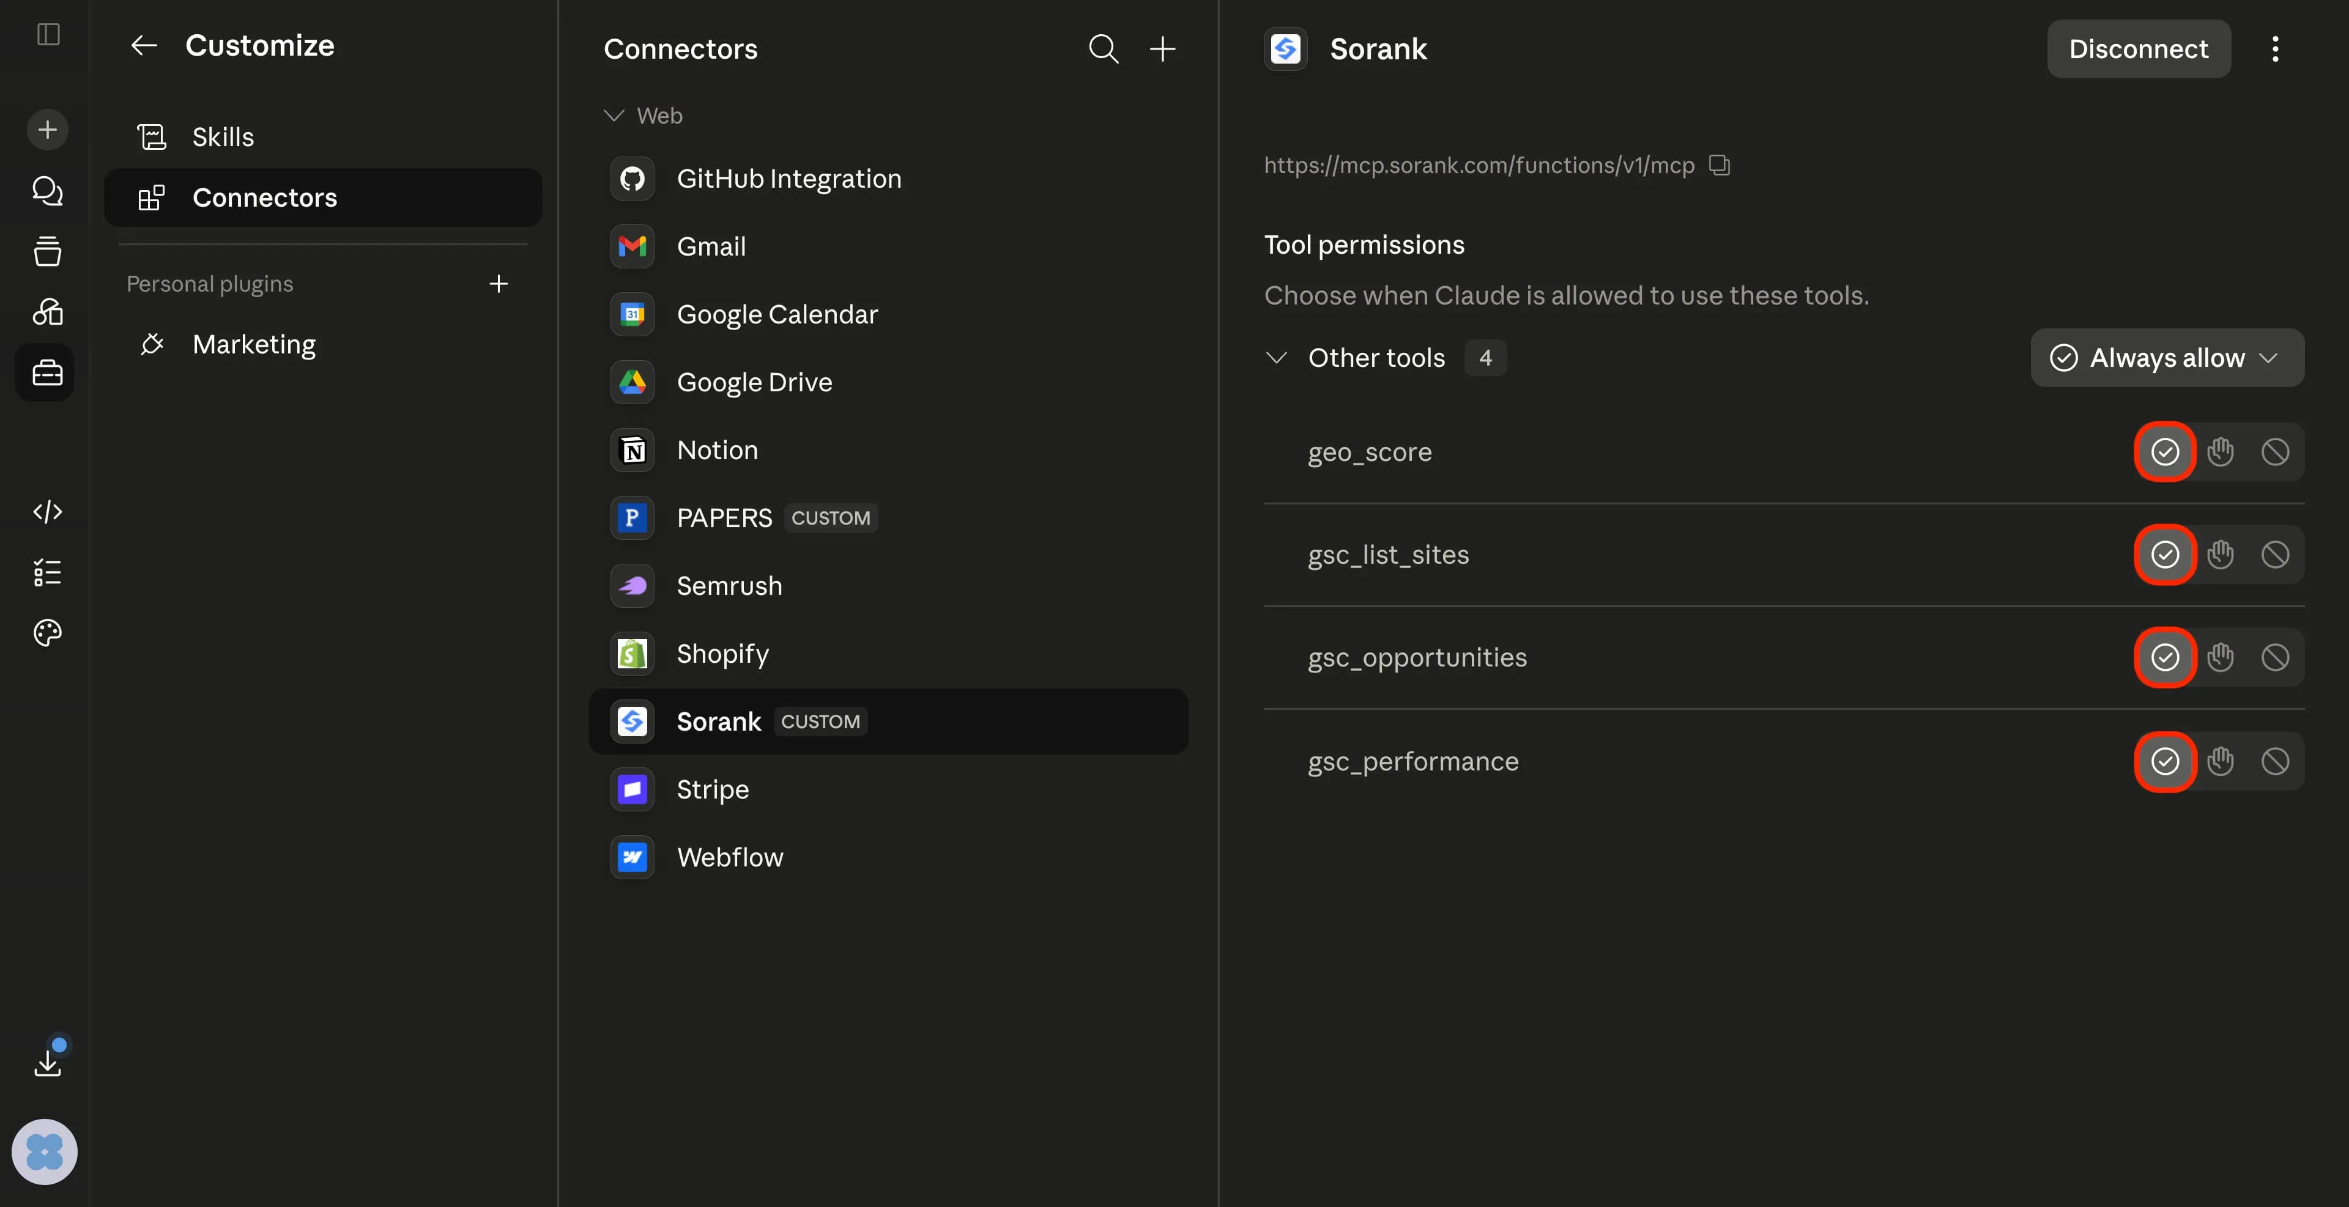Search connectors with magnifier icon
Image resolution: width=2349 pixels, height=1207 pixels.
[1104, 48]
